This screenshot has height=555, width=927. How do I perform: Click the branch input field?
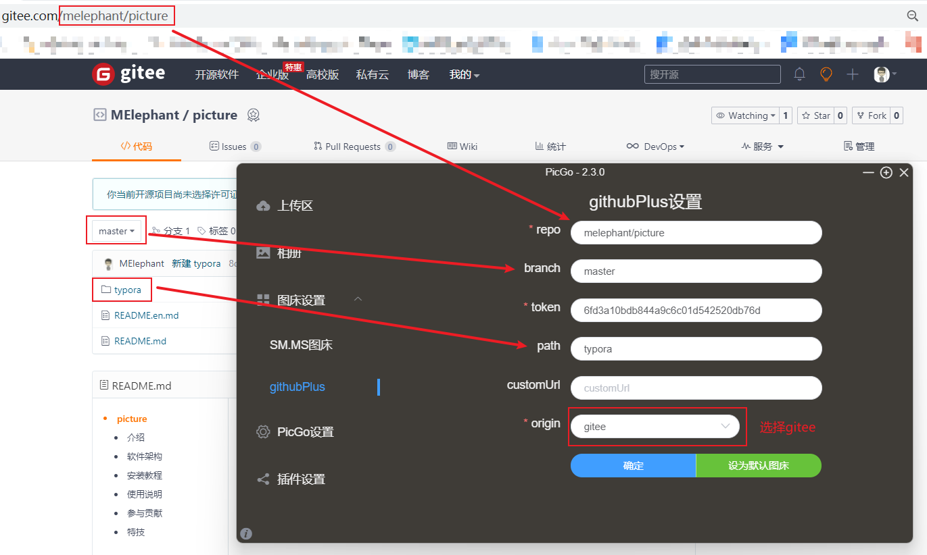[x=696, y=271]
